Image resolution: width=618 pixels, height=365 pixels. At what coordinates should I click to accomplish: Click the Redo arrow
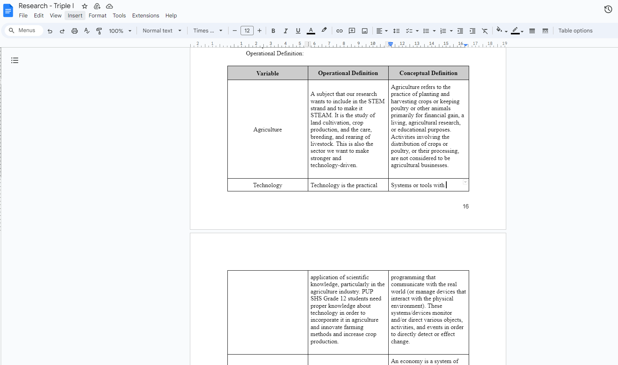pyautogui.click(x=62, y=31)
